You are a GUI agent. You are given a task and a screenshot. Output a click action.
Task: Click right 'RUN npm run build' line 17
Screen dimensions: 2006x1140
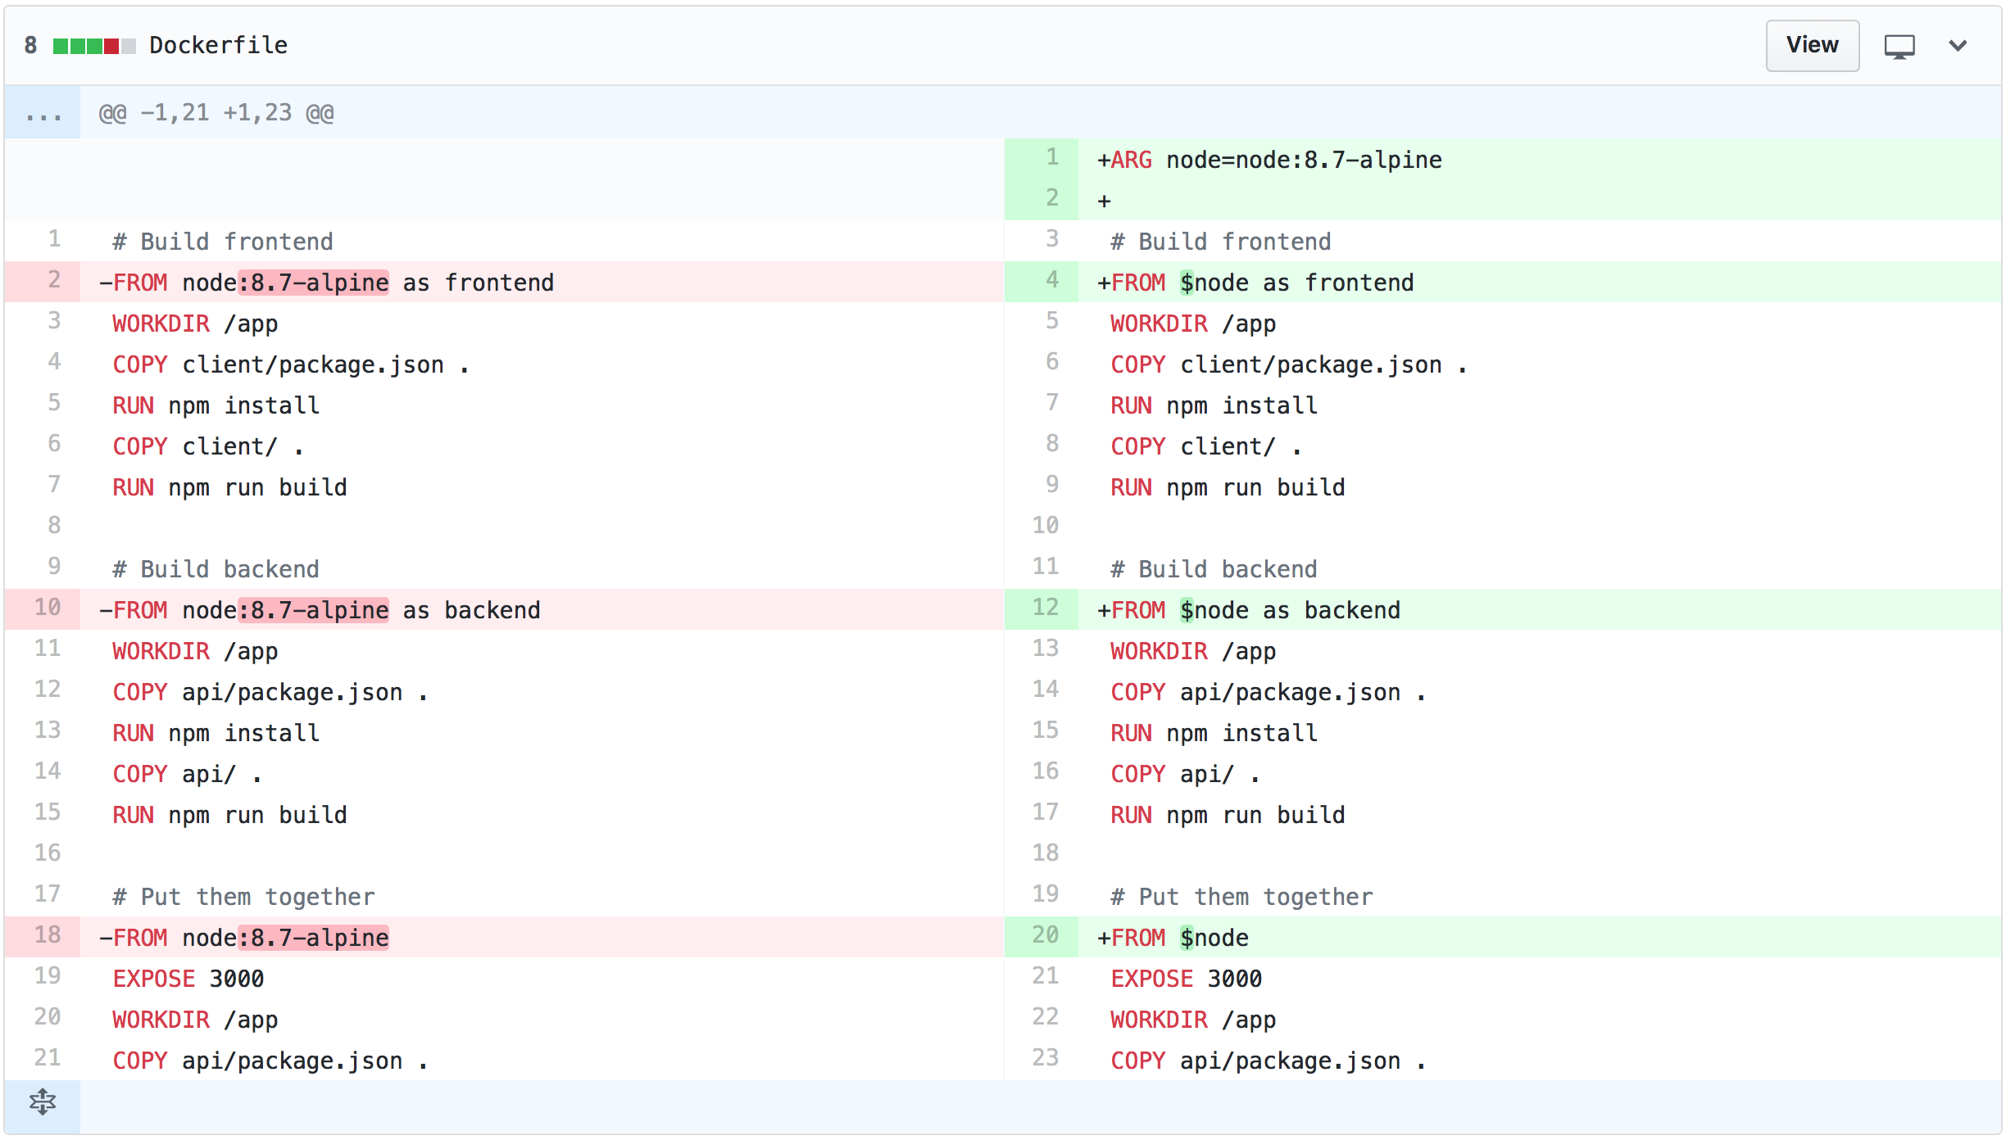coord(1228,815)
